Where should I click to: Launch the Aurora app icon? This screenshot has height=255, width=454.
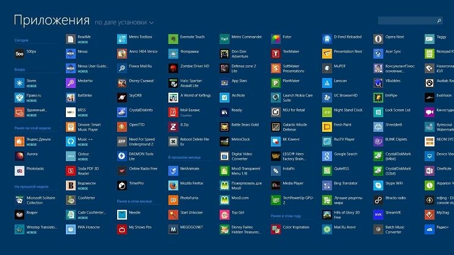(x=20, y=156)
